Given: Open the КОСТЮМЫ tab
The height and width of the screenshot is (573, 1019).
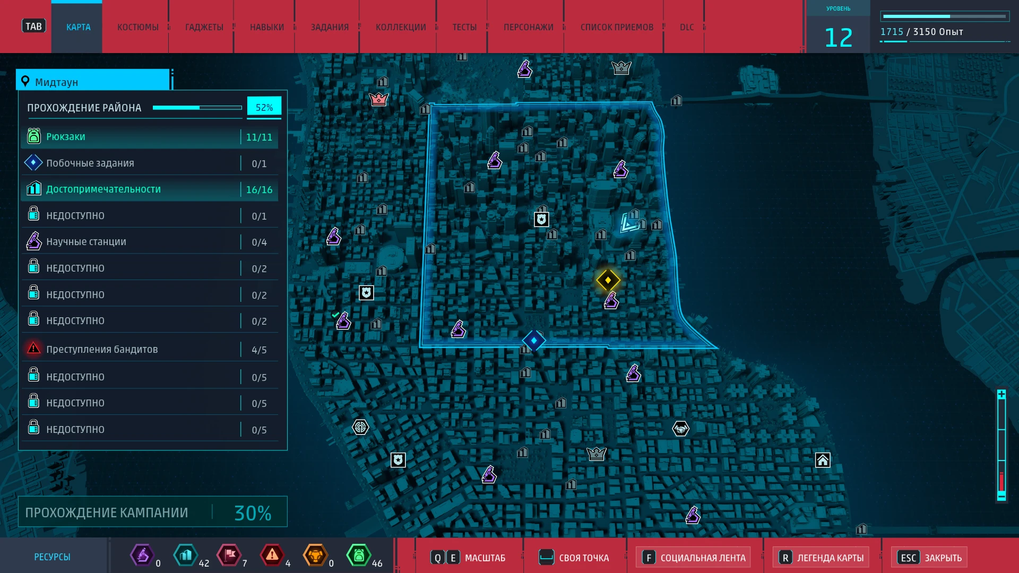Looking at the screenshot, I should (137, 27).
